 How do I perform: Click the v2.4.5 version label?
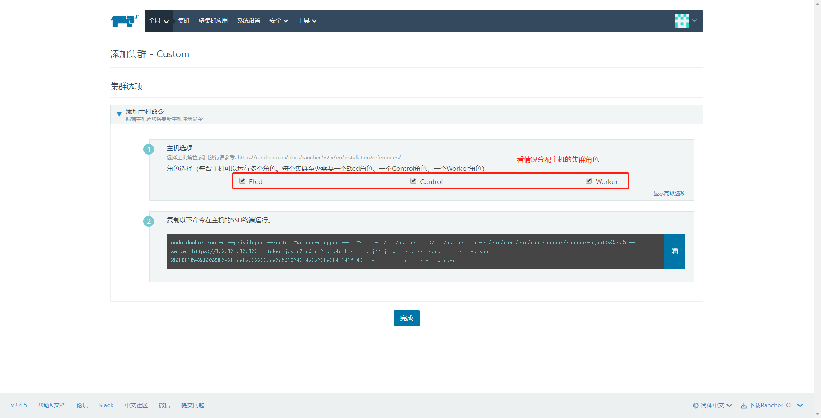(19, 406)
